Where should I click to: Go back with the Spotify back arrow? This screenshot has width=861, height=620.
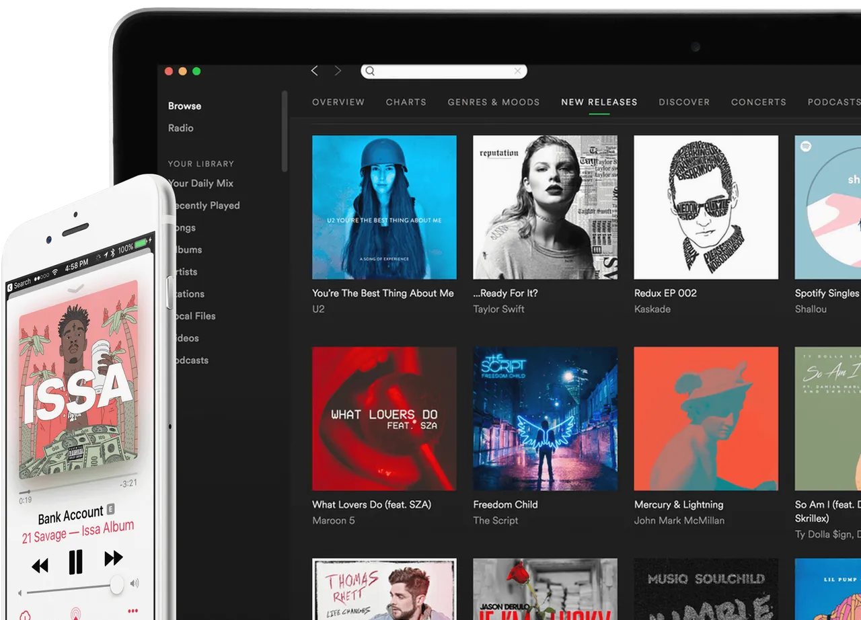tap(315, 71)
